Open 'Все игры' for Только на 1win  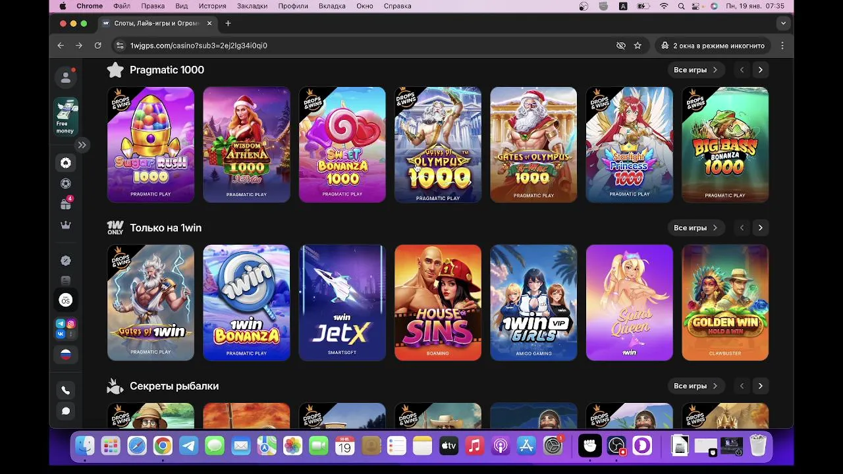pos(695,228)
